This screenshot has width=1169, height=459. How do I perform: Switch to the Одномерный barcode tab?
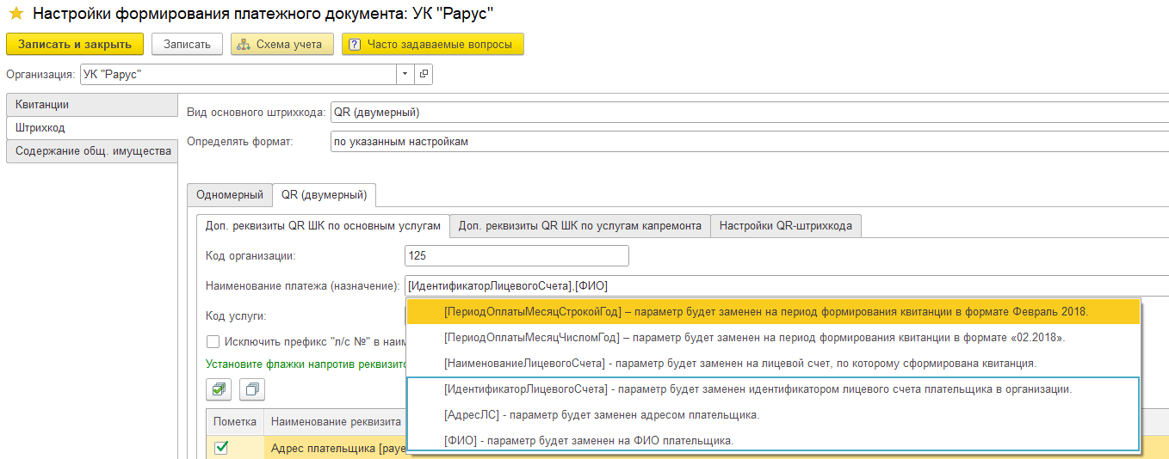pyautogui.click(x=229, y=195)
